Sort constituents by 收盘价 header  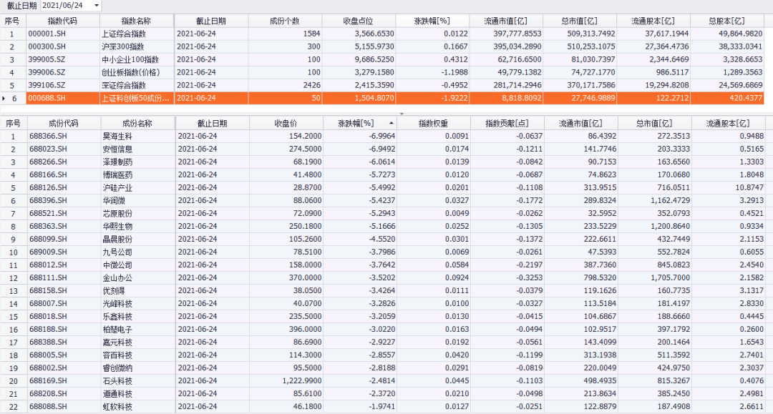pyautogui.click(x=286, y=123)
